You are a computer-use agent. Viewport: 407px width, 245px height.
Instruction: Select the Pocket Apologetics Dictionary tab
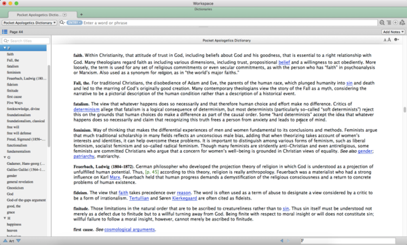(x=42, y=15)
